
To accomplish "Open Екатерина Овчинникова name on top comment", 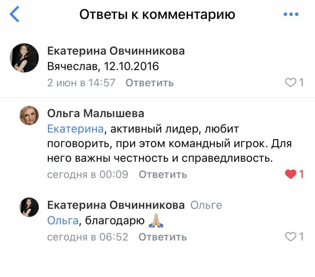I will pyautogui.click(x=116, y=51).
